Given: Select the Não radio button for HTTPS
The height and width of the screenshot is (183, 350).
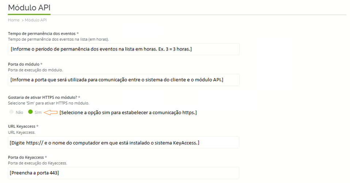Looking at the screenshot, I should tap(11, 112).
